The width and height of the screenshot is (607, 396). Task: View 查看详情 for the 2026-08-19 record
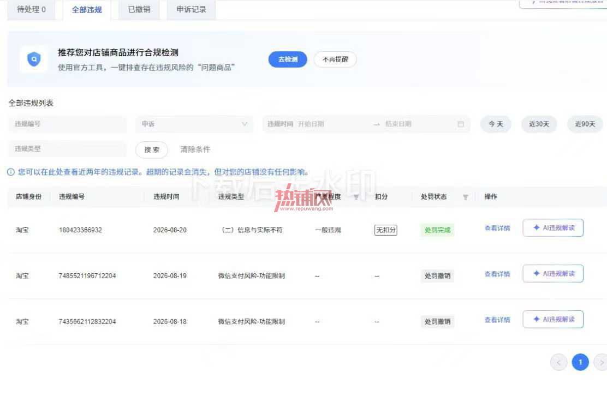[x=497, y=274]
